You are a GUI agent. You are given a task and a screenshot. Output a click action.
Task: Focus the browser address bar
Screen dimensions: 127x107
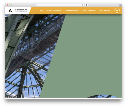point(60,5)
